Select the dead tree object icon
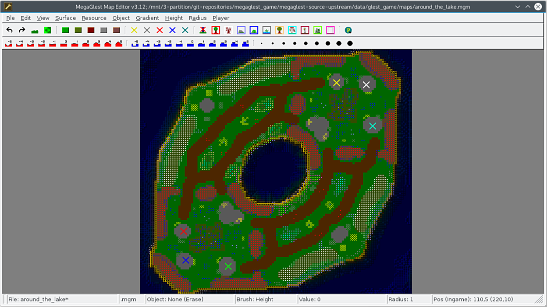Image resolution: width=547 pixels, height=307 pixels. point(228,30)
